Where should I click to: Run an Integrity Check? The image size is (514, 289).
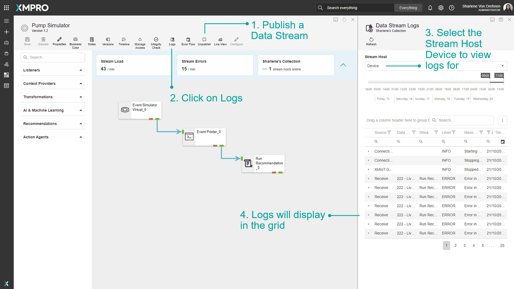coord(156,41)
